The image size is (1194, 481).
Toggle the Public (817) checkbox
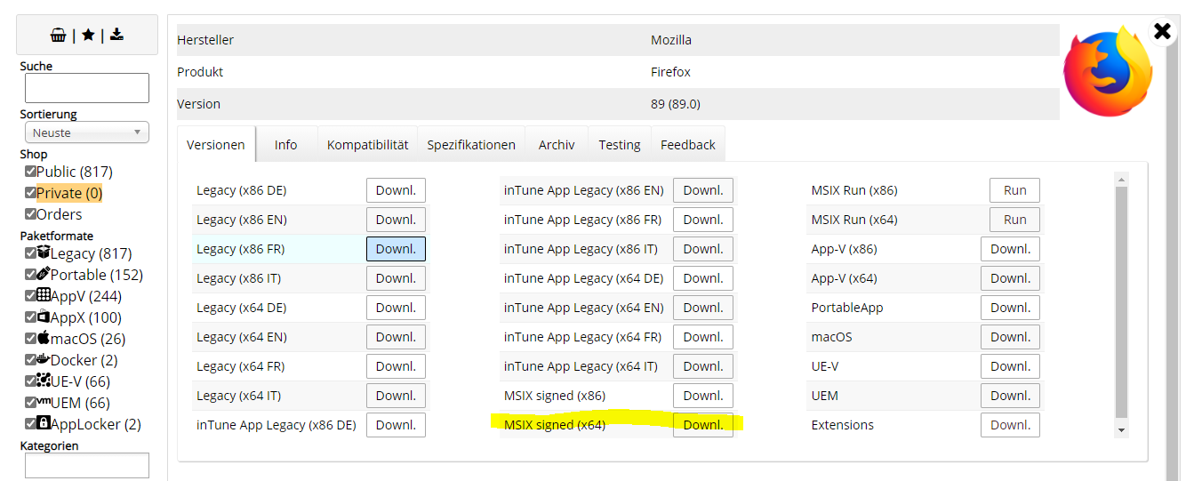click(30, 172)
